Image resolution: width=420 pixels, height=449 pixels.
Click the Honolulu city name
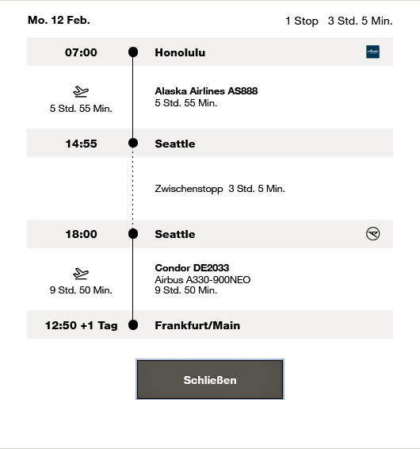click(x=180, y=52)
